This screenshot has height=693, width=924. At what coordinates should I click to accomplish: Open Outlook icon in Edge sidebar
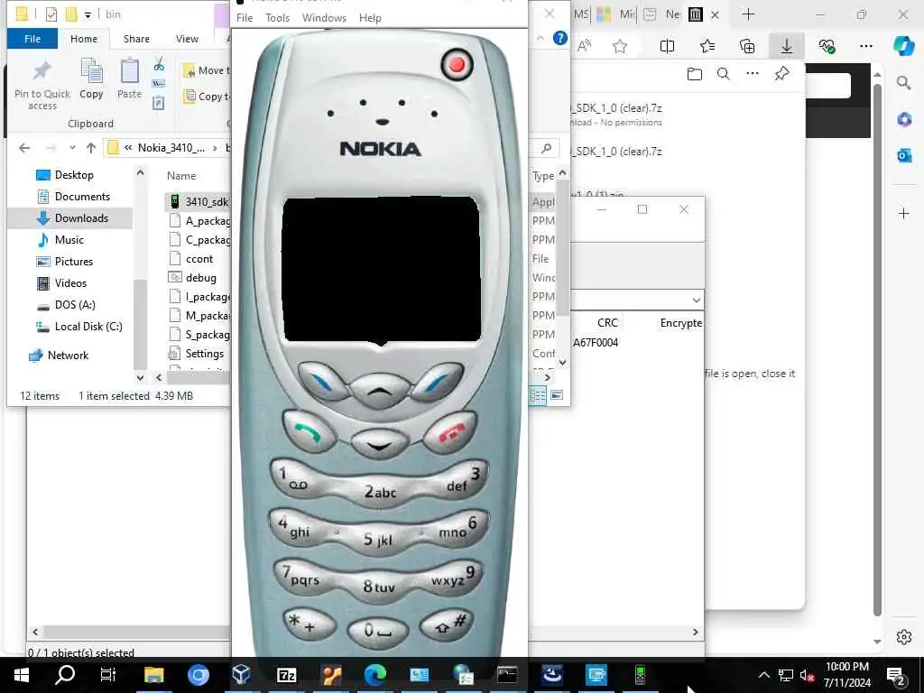pos(904,155)
